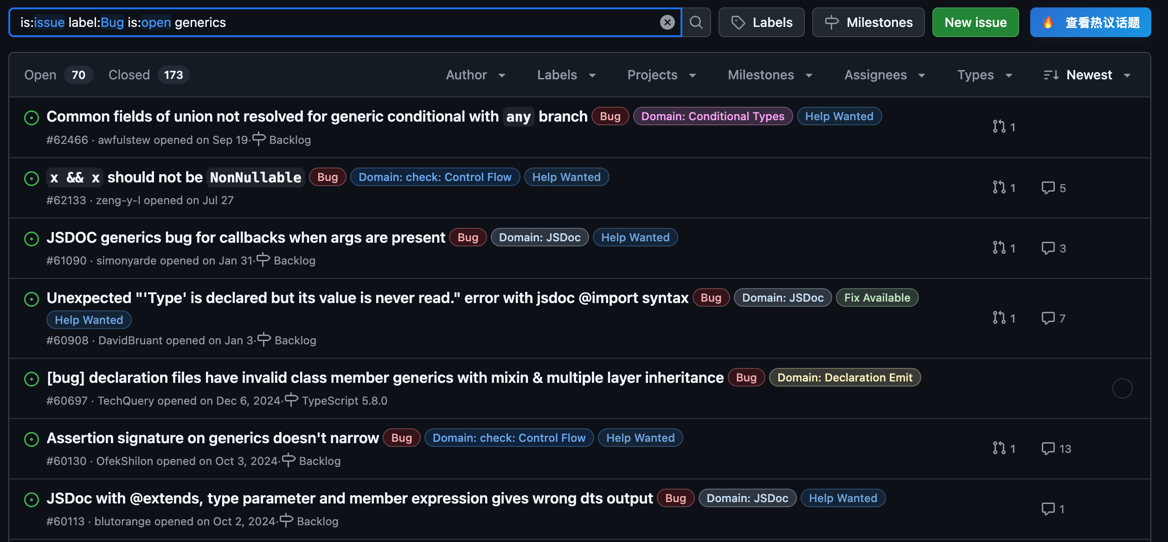Switch to Closed 173 issues tab
1168x542 pixels.
148,75
